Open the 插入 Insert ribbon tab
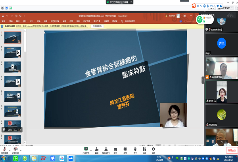Image resolution: width=238 pixels, height=162 pixels. tap(25, 21)
